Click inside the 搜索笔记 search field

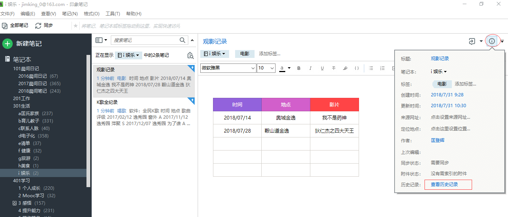[146, 40]
